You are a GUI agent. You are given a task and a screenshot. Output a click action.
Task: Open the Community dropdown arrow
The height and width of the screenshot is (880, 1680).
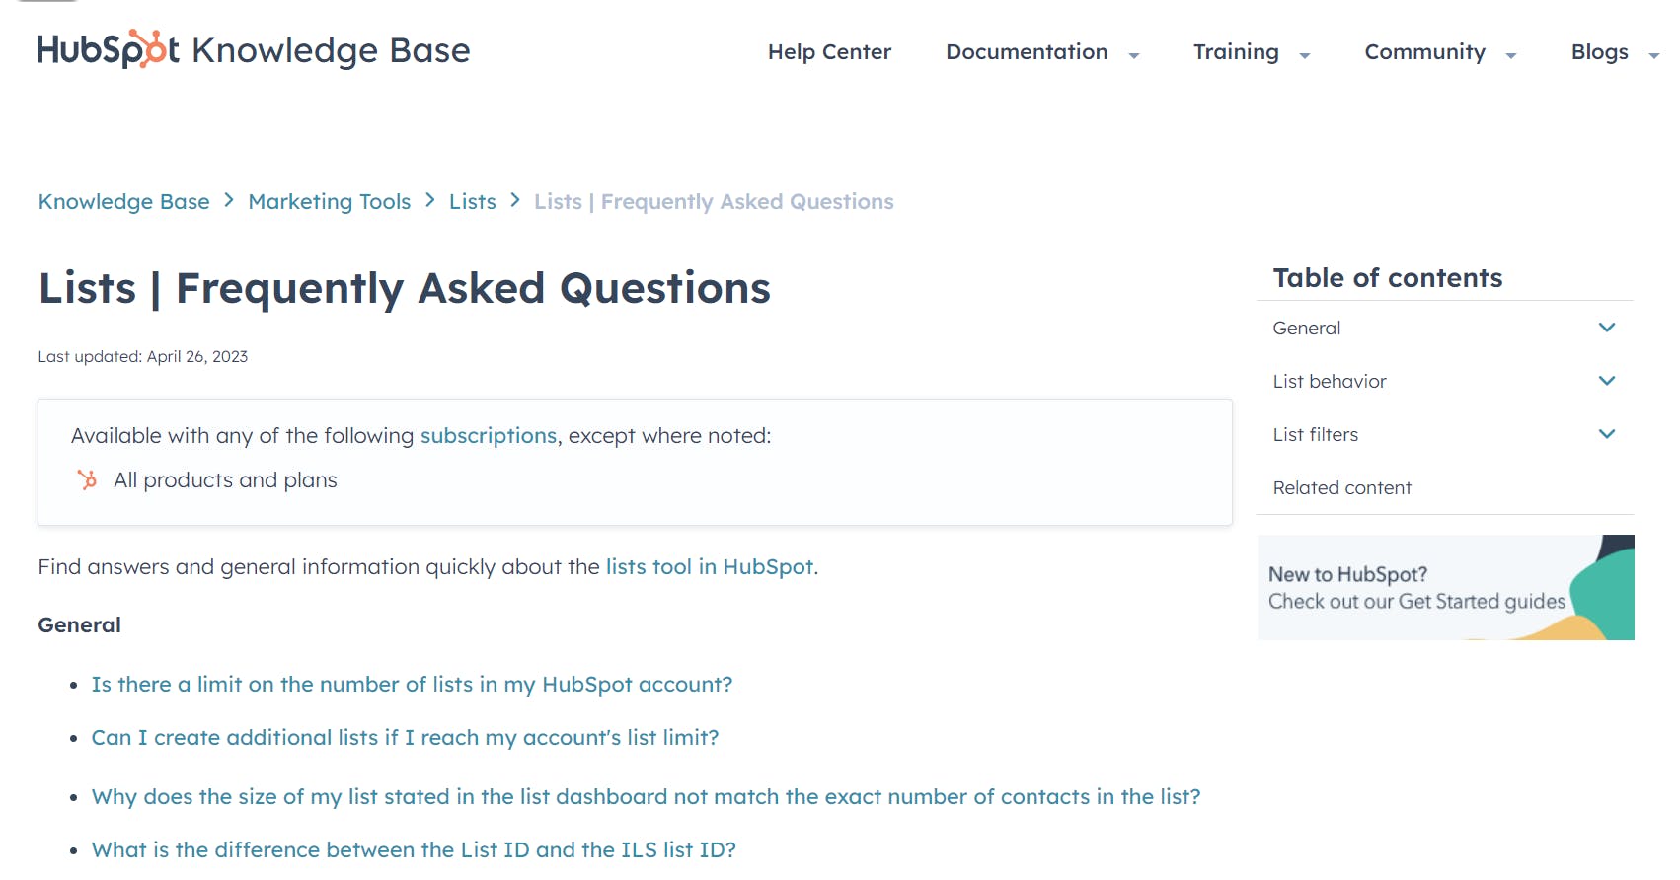pyautogui.click(x=1511, y=55)
